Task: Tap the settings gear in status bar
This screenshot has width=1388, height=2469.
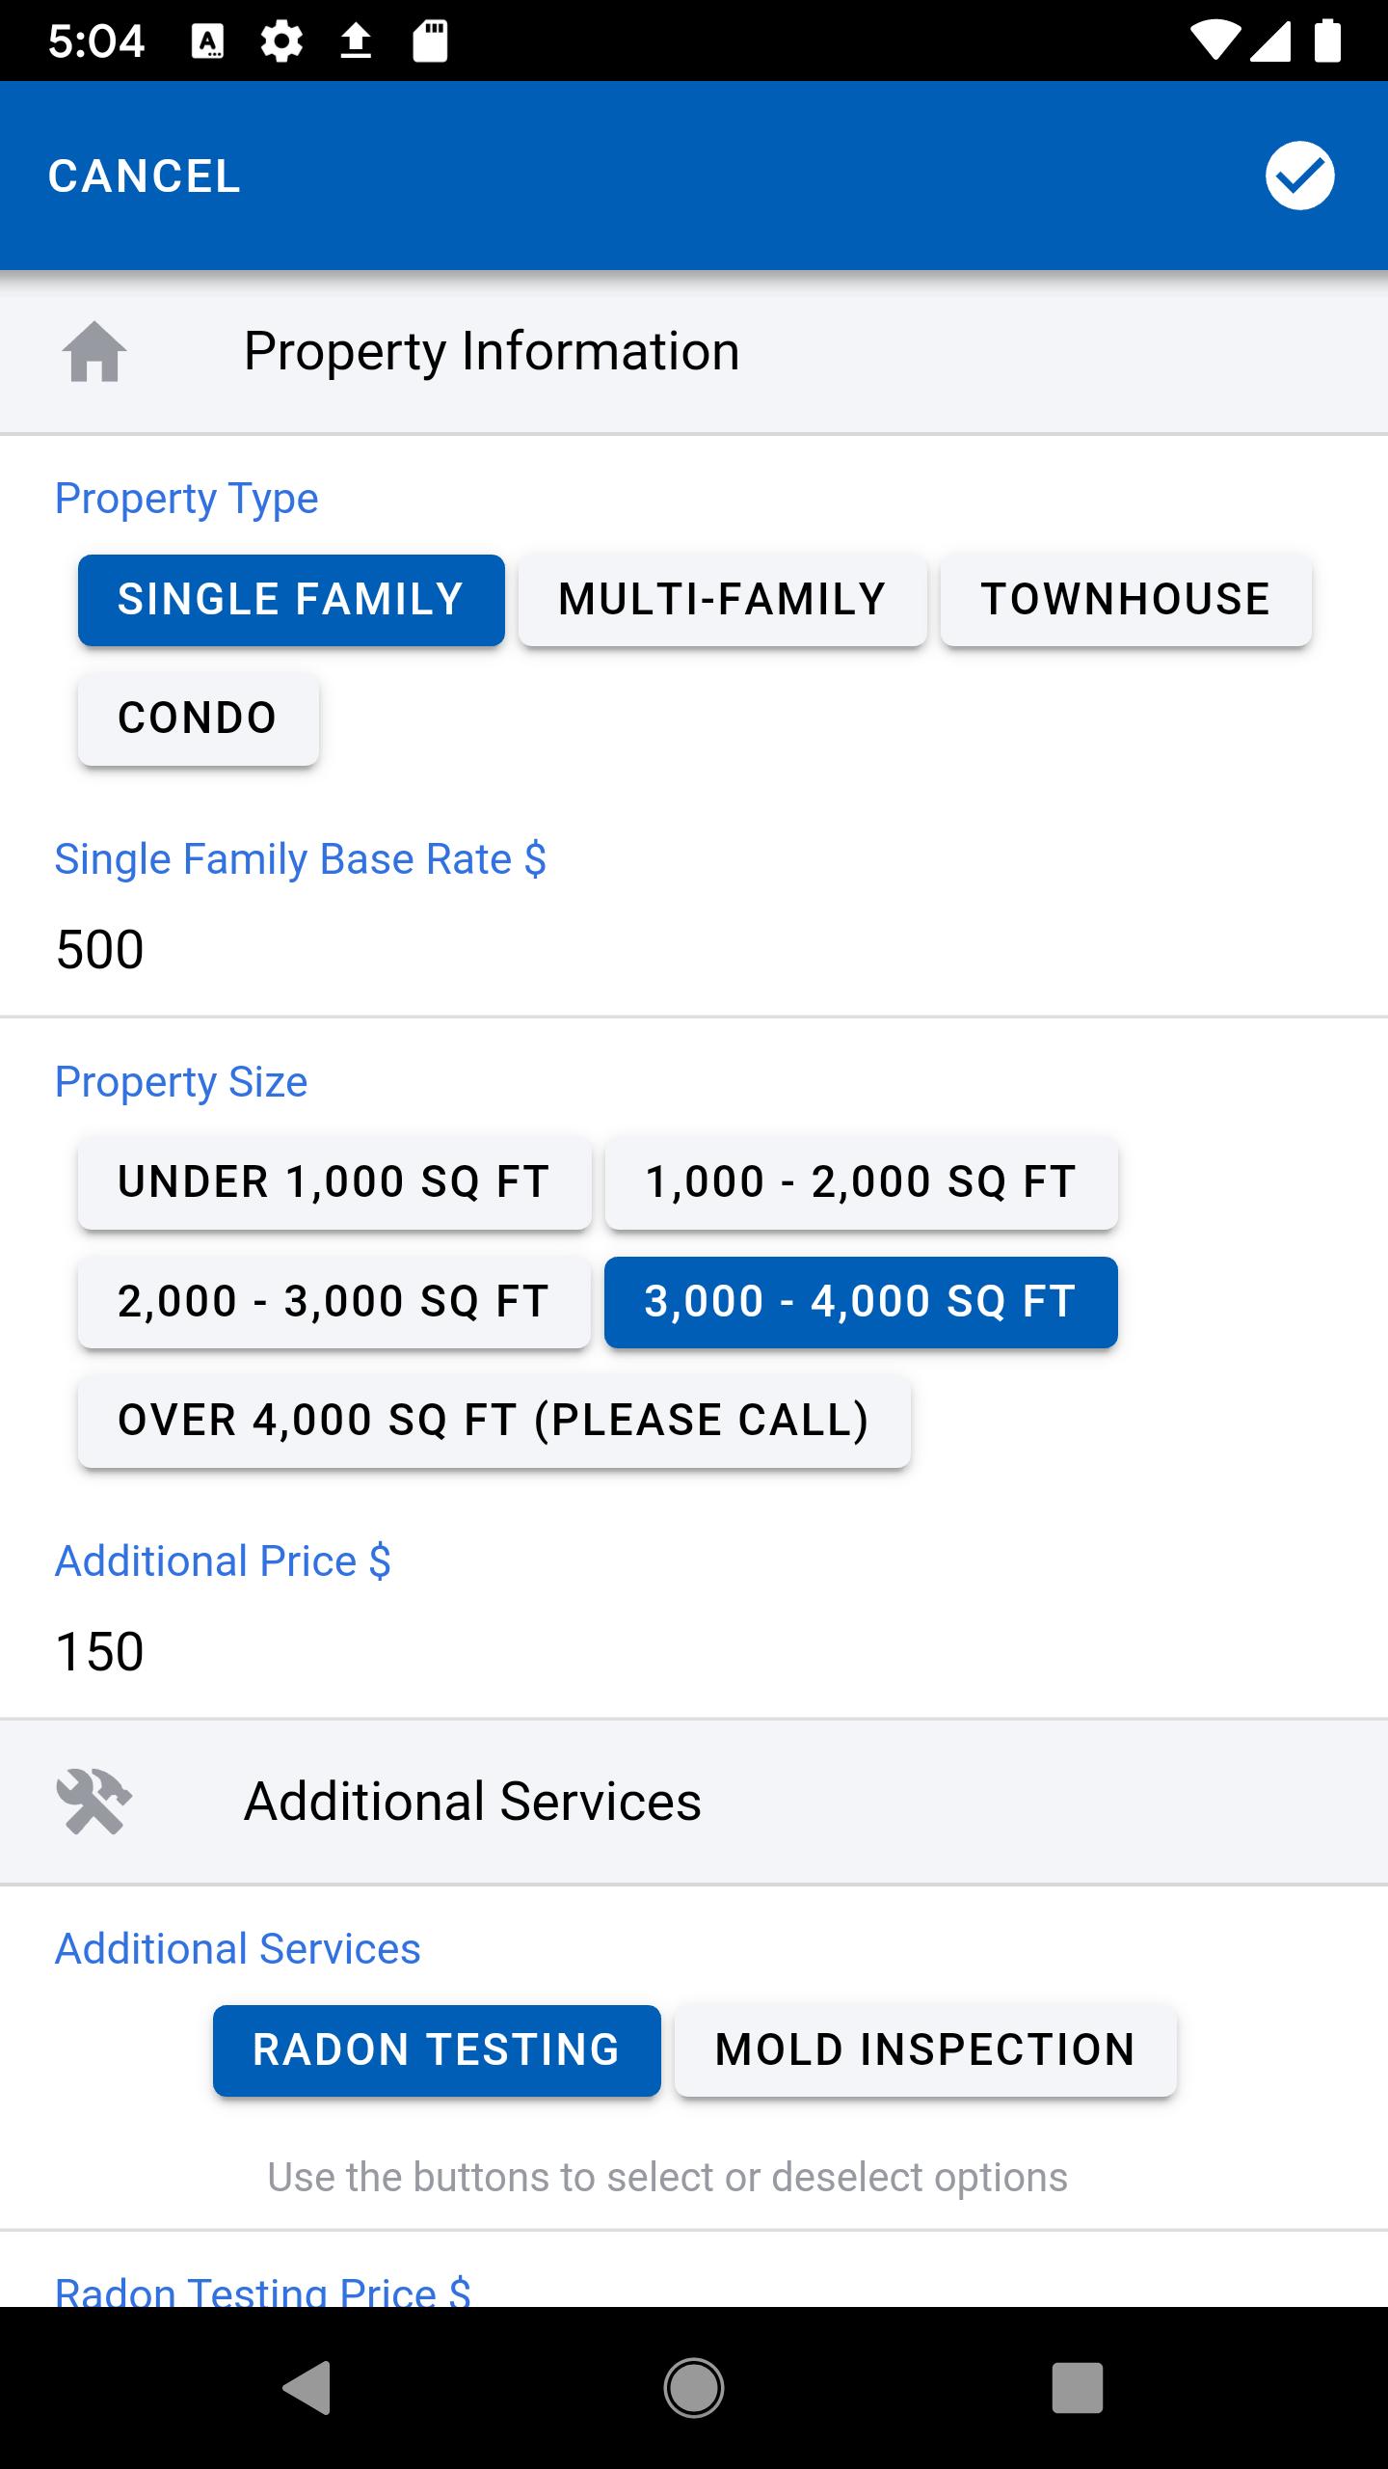Action: click(281, 41)
